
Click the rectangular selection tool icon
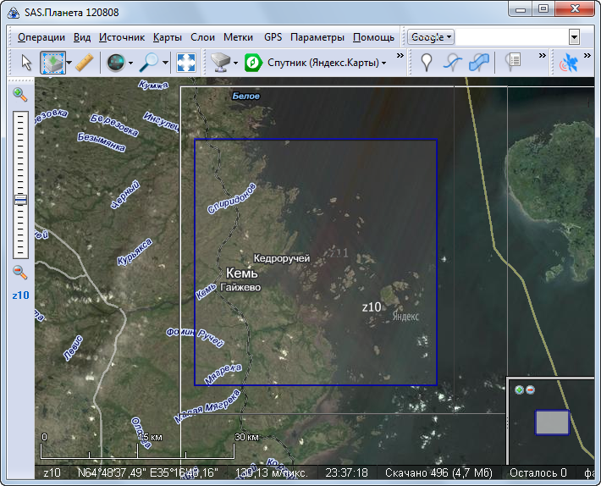53,62
